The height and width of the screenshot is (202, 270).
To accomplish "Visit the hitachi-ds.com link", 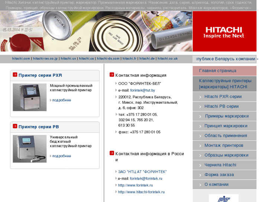I will [108, 59].
